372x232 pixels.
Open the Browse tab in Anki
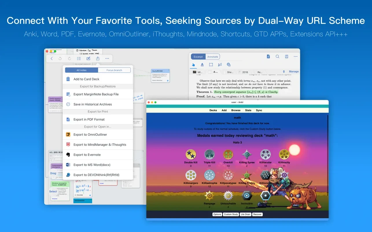click(236, 110)
